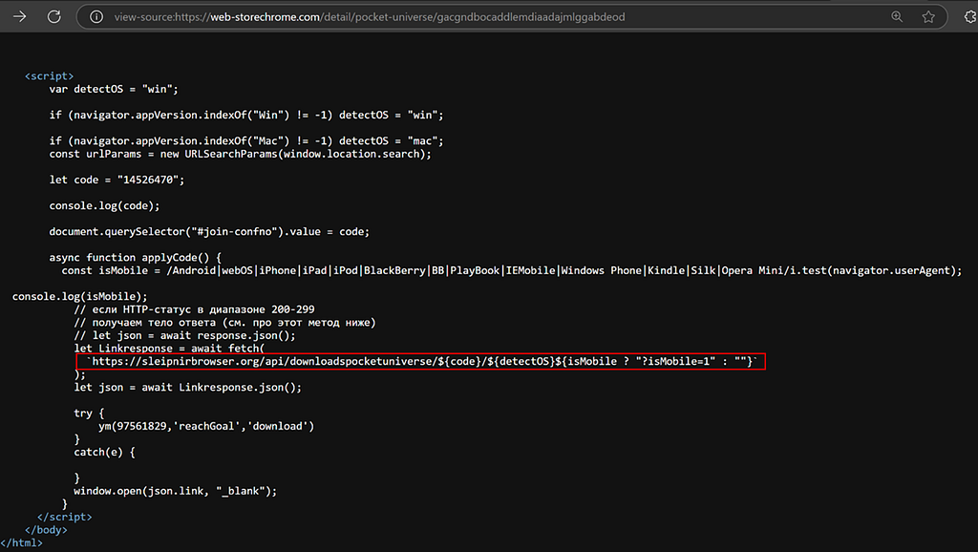This screenshot has height=552, width=978.
Task: Click the closing </body> tag
Action: point(46,530)
